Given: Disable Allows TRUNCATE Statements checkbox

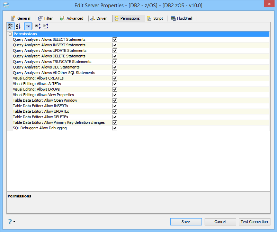Looking at the screenshot, I should (115, 62).
